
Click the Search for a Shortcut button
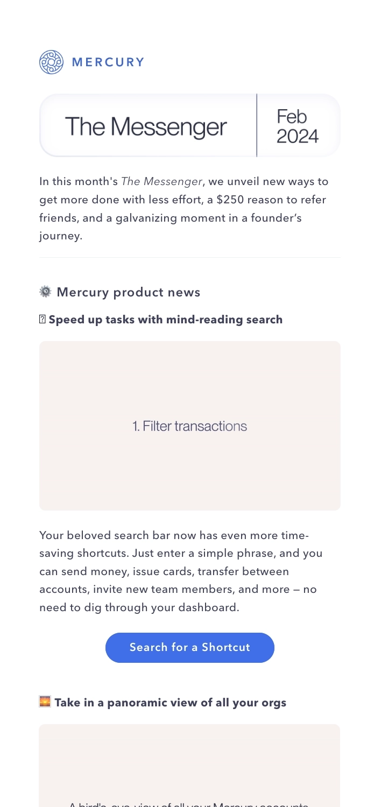pyautogui.click(x=189, y=648)
